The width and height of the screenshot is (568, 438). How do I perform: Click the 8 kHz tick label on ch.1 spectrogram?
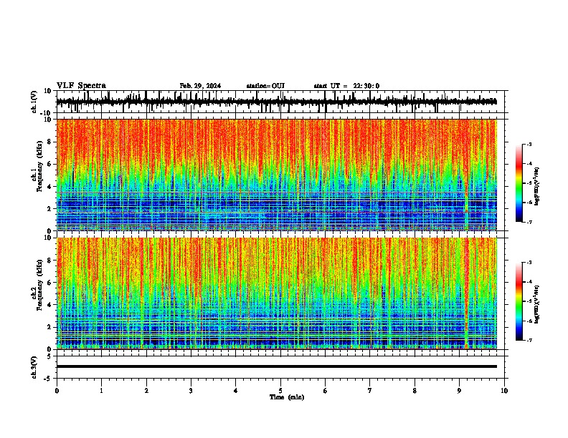tap(50, 142)
